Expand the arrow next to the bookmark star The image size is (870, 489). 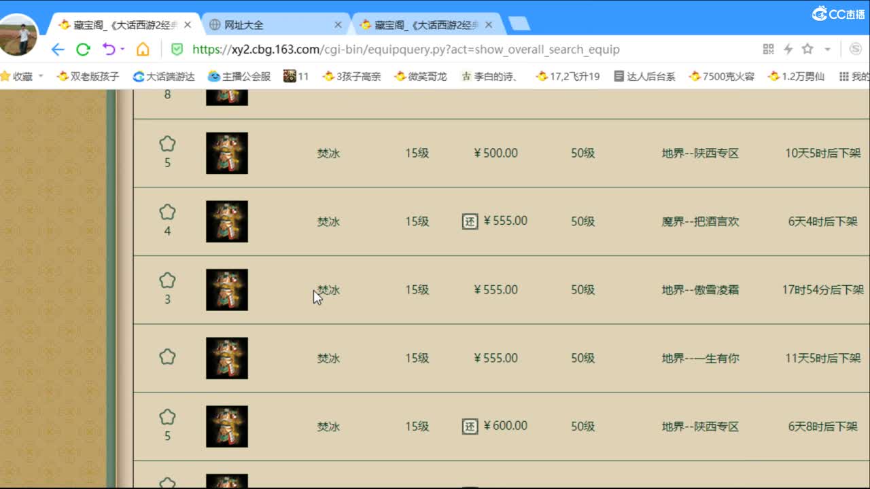click(x=827, y=49)
